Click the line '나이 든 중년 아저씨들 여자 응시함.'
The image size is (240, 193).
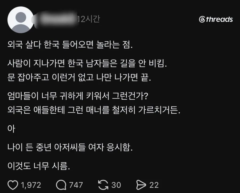(x=70, y=147)
